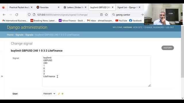Submit the search with the go arrow
This screenshot has height=103, width=184.
142,15
